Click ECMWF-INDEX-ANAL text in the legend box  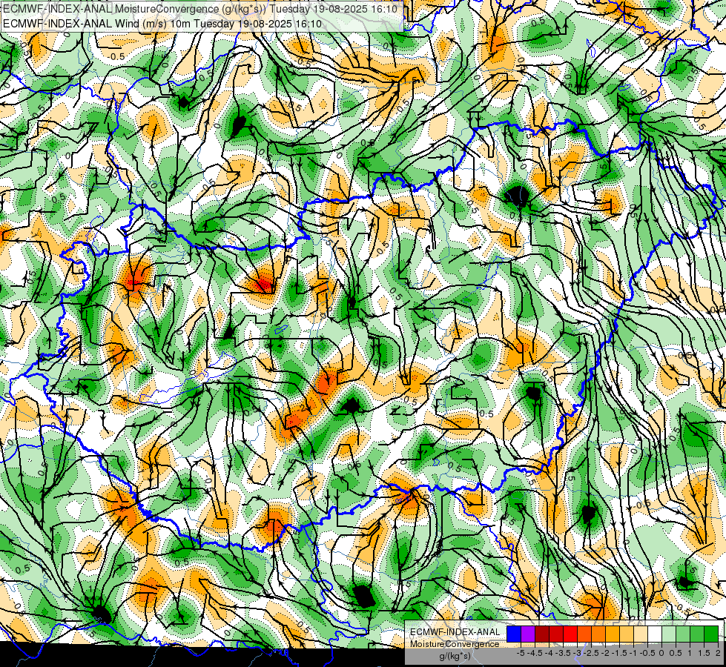pyautogui.click(x=455, y=632)
